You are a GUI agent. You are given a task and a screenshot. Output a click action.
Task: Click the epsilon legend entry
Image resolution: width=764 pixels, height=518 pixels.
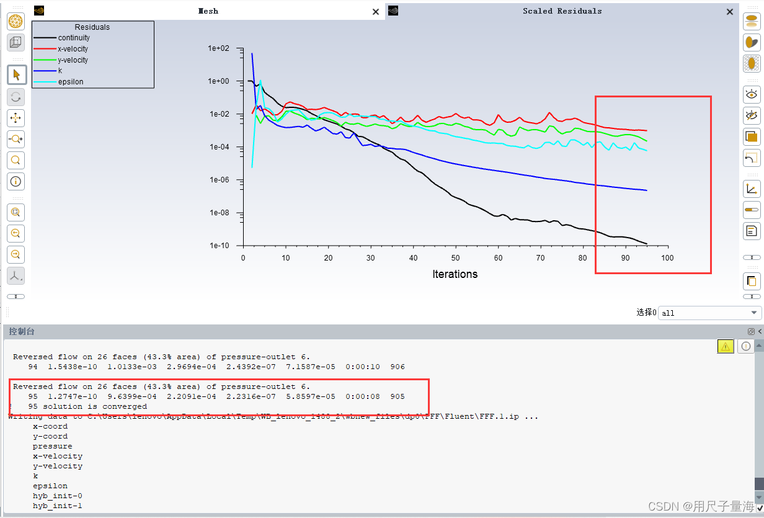(58, 82)
